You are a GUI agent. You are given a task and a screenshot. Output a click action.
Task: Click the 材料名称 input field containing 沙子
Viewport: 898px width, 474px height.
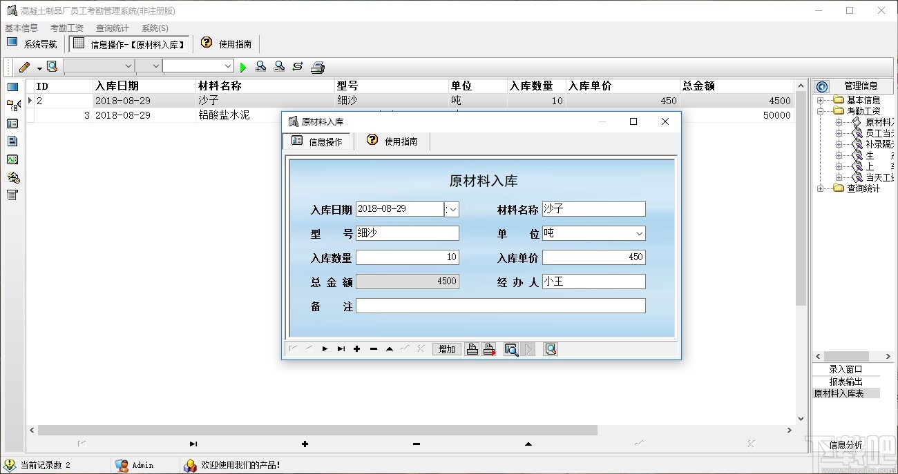(593, 209)
